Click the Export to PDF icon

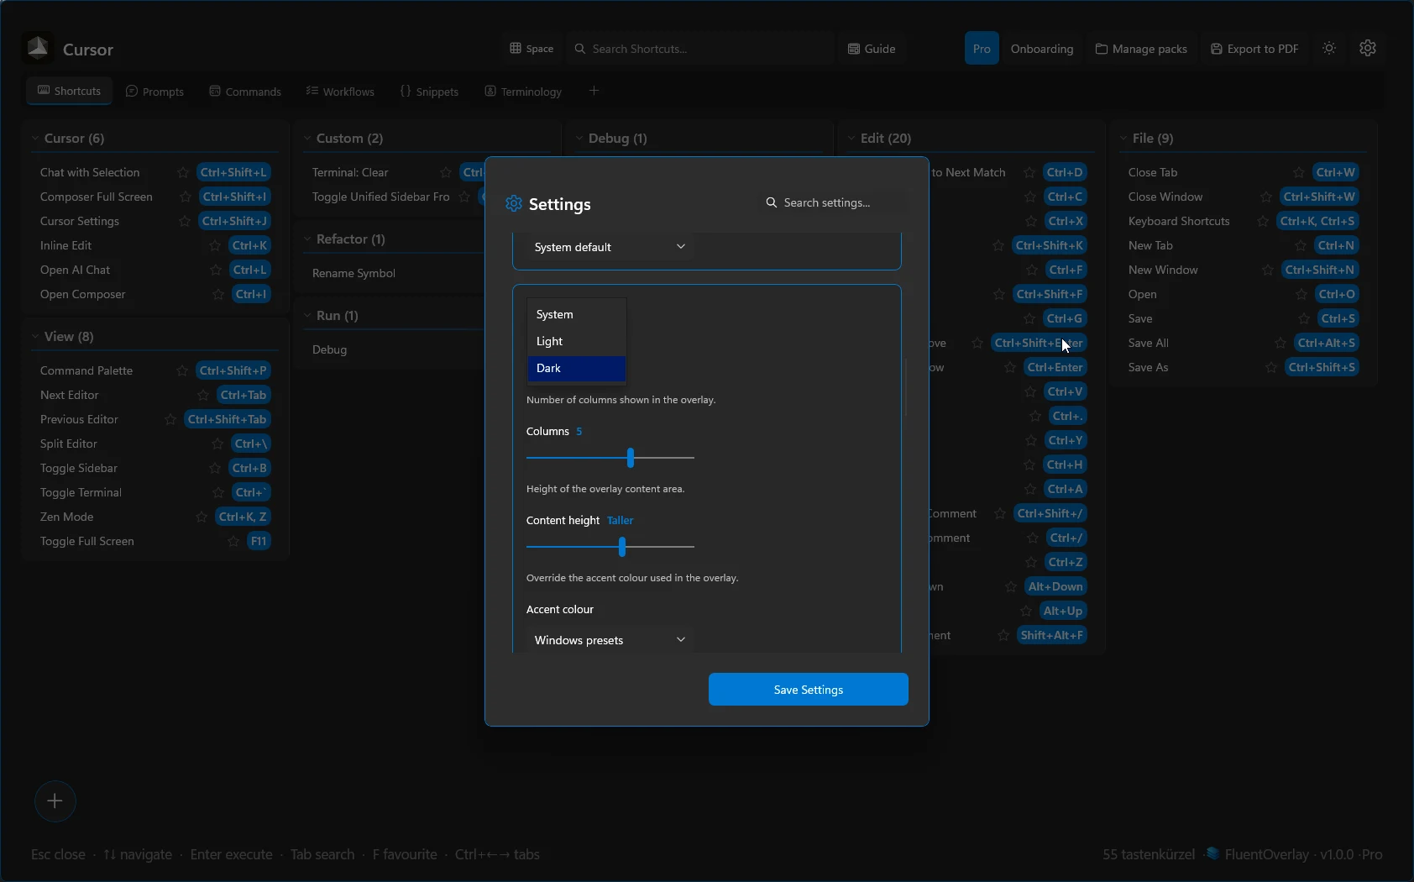pos(1217,48)
